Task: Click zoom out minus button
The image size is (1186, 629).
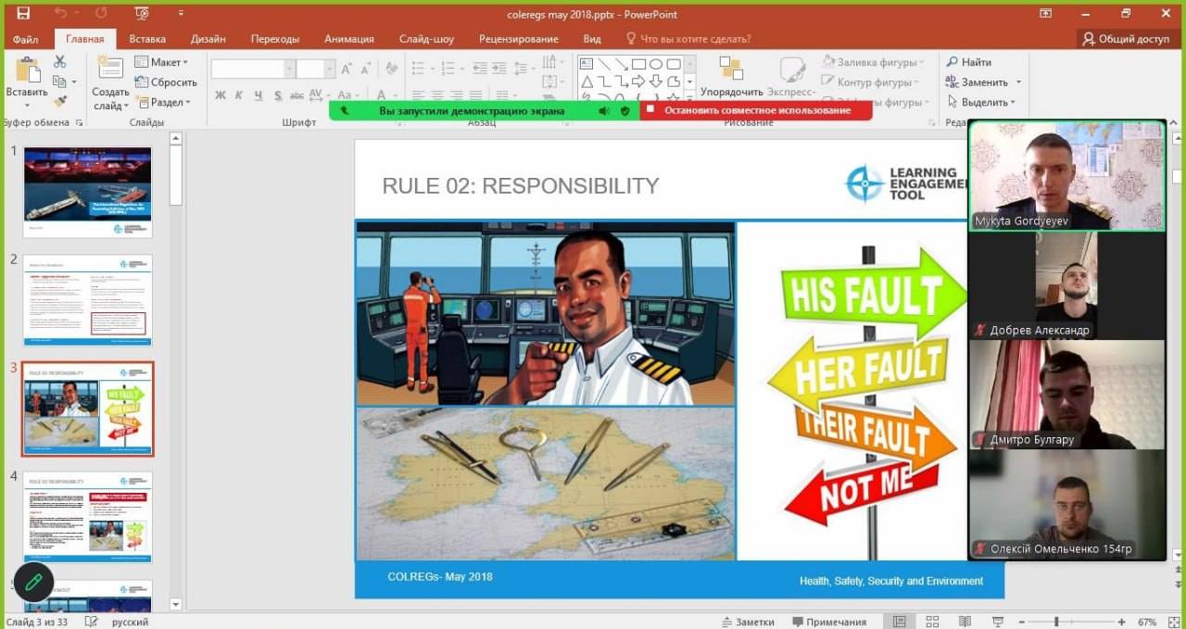Action: coord(1023,622)
